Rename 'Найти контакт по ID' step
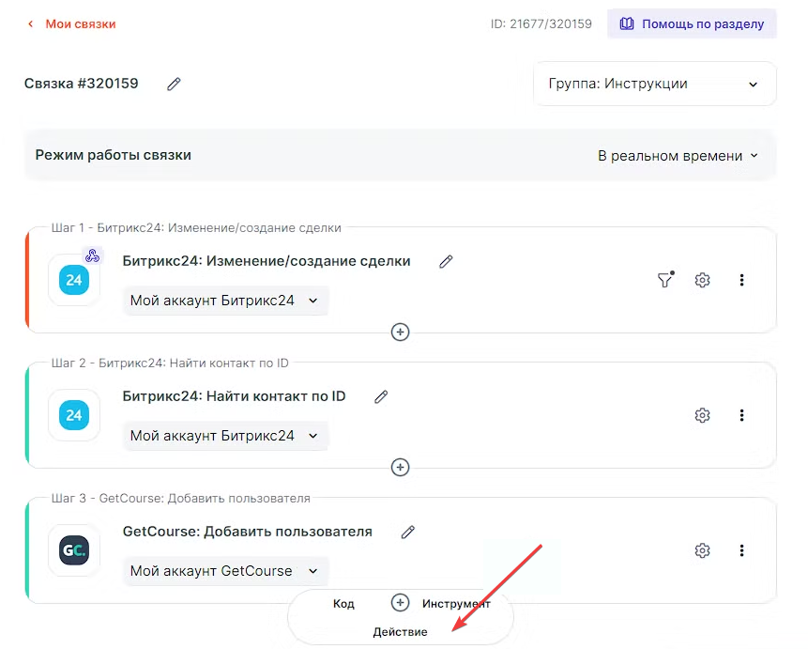Viewport: 808px width, 649px height. tap(381, 396)
